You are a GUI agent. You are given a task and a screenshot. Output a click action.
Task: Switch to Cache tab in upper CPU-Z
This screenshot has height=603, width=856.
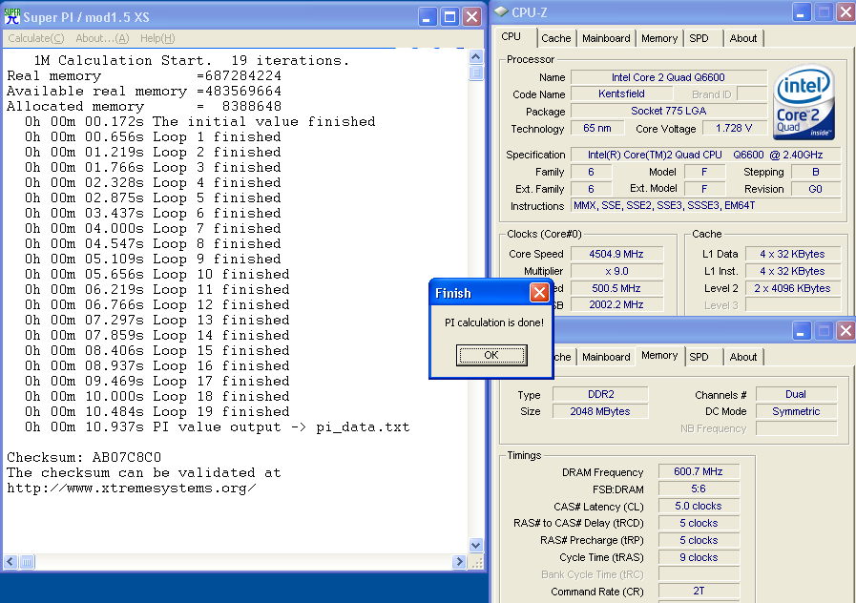point(555,38)
